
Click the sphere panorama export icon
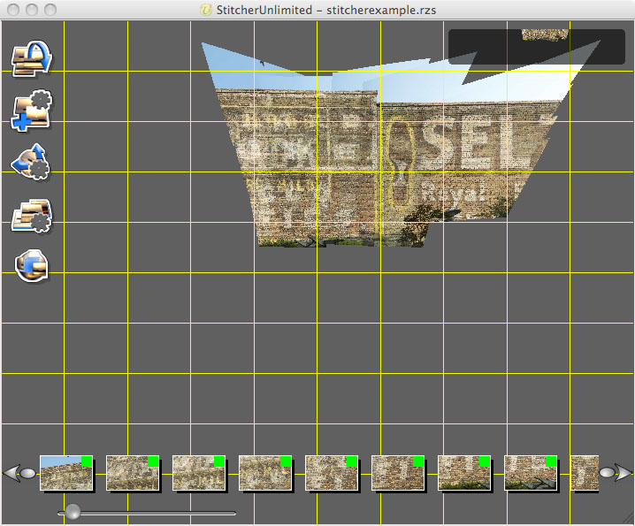click(32, 265)
